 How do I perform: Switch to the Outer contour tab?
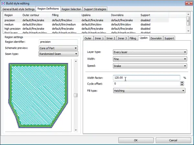point(88,38)
